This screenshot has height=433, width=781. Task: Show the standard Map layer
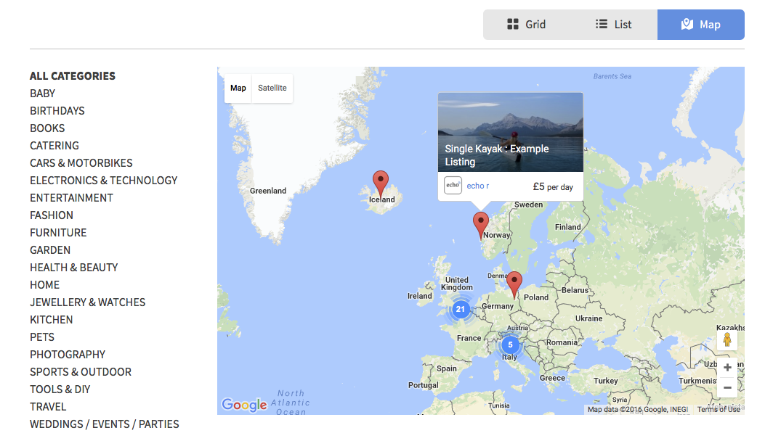[x=238, y=88]
